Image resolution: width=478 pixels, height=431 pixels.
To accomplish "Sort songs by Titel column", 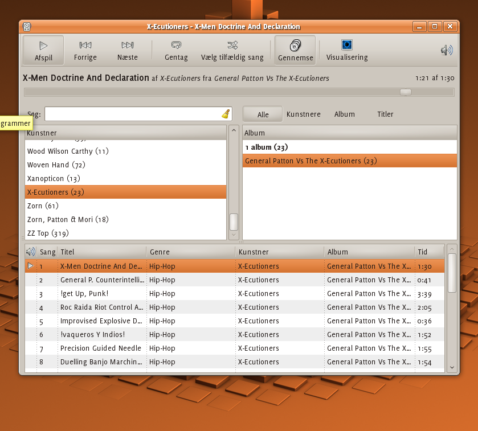I will (x=102, y=252).
